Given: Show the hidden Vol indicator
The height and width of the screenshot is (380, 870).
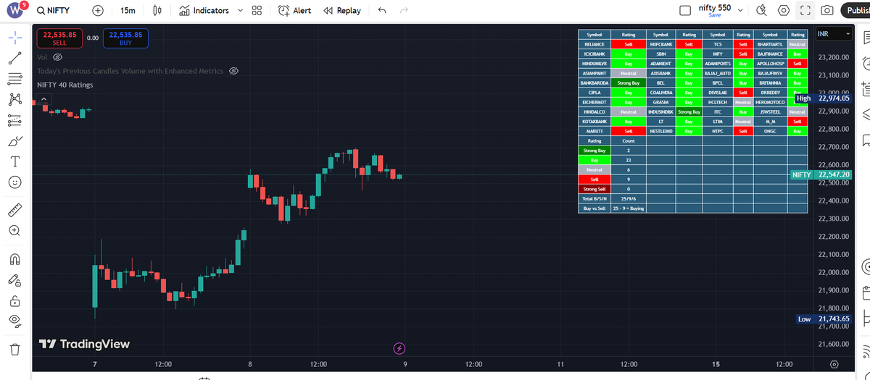Looking at the screenshot, I should (x=58, y=56).
